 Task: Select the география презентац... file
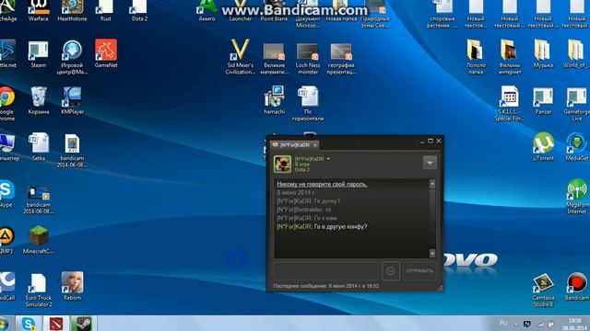coord(341,59)
